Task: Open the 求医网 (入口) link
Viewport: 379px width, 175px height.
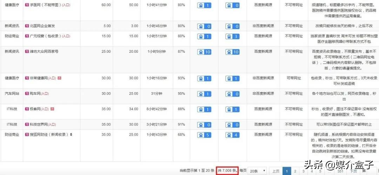Action: (66, 6)
